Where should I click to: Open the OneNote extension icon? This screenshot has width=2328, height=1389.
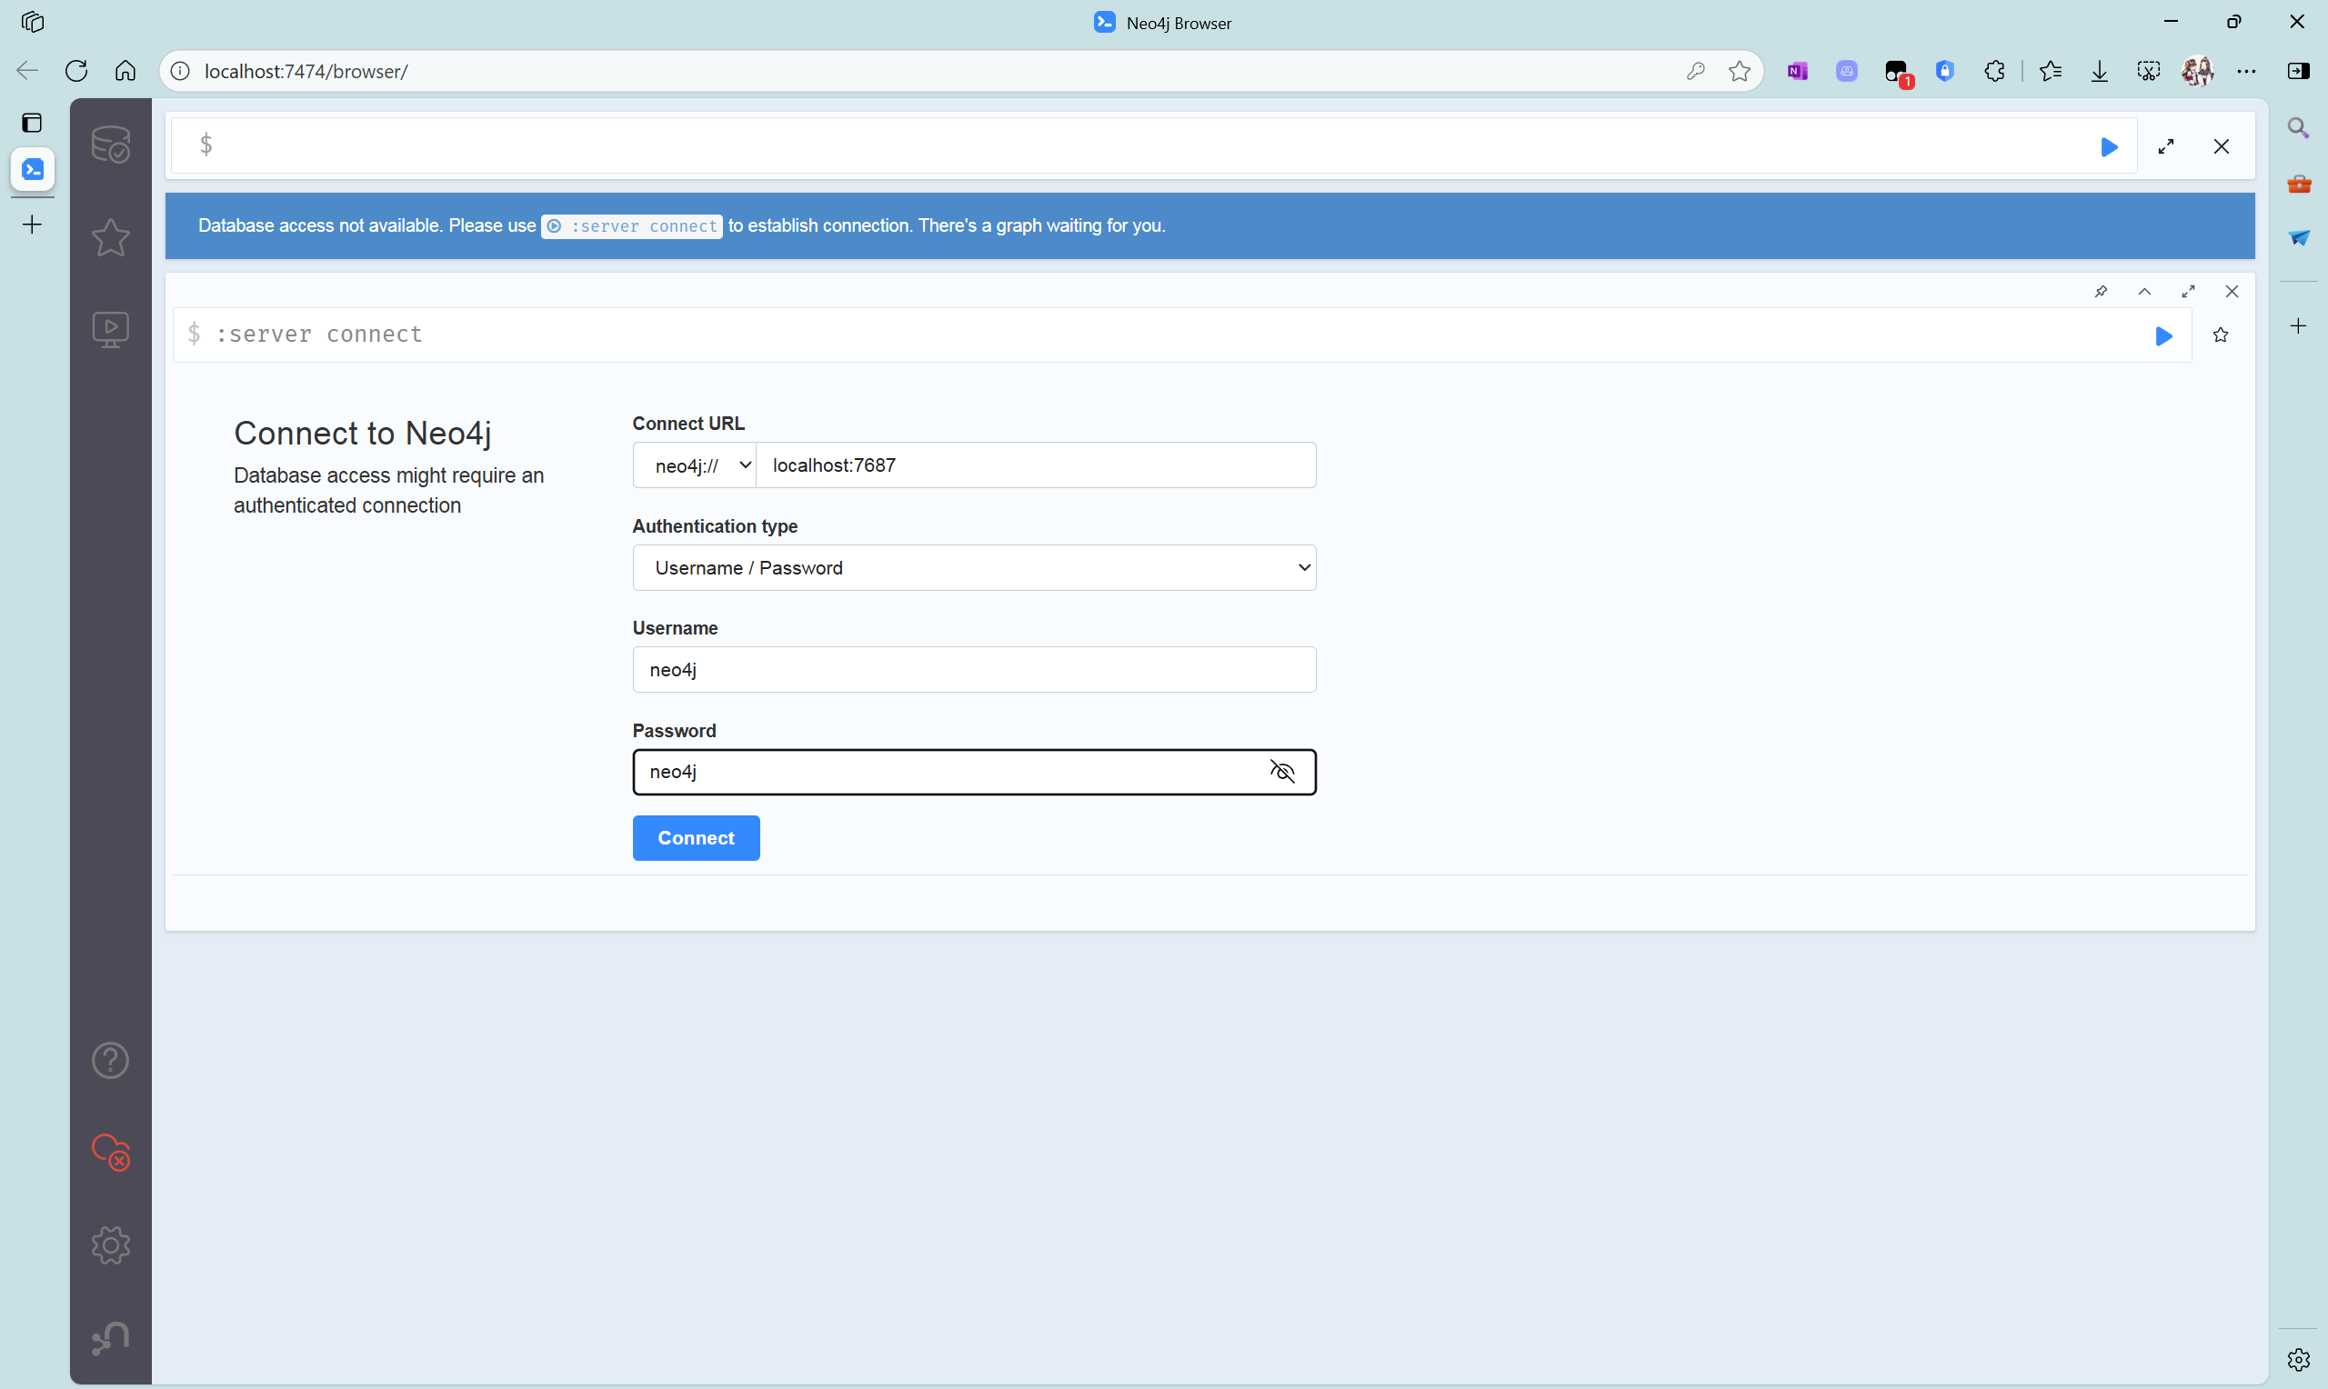(1797, 71)
